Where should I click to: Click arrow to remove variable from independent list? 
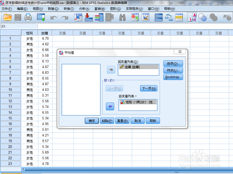pos(110,106)
